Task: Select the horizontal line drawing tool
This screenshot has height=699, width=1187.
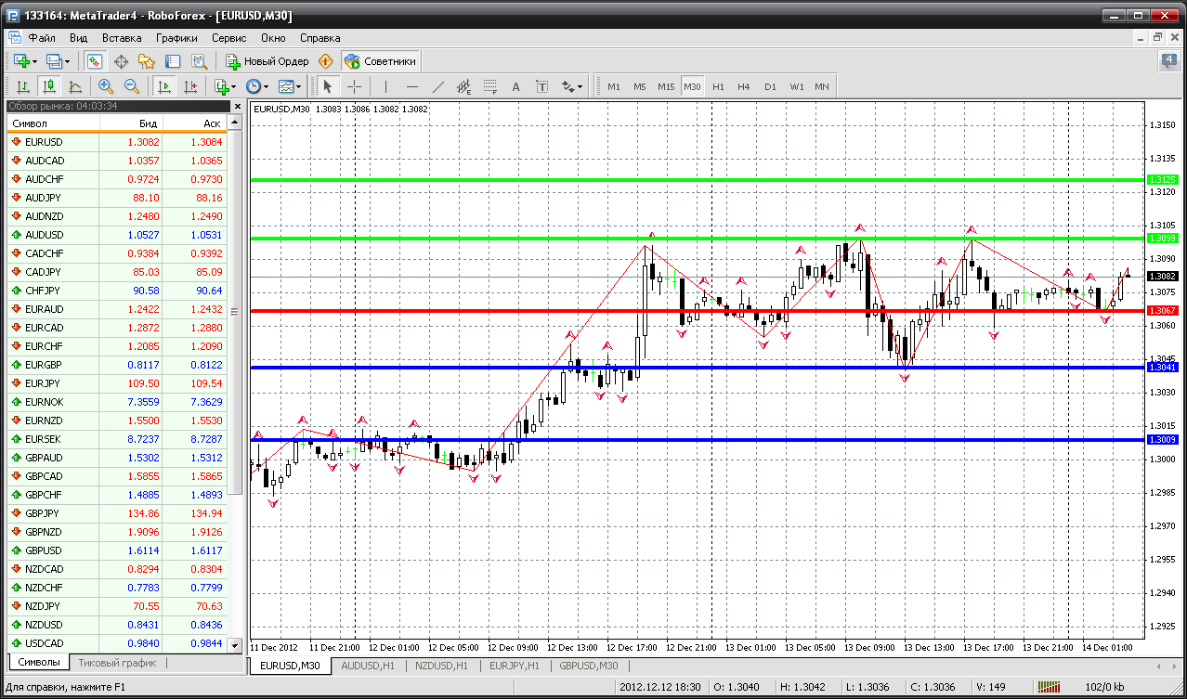Action: tap(412, 86)
